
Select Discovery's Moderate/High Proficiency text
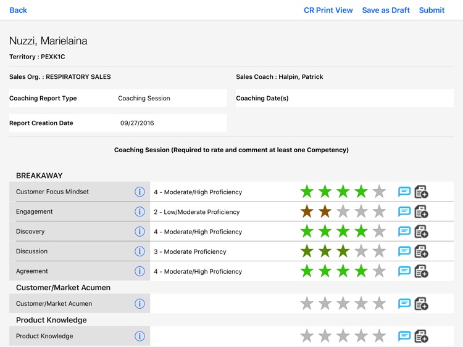(198, 232)
